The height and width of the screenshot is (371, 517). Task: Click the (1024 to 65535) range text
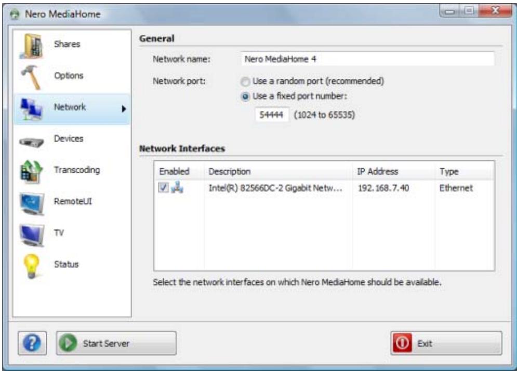click(324, 115)
